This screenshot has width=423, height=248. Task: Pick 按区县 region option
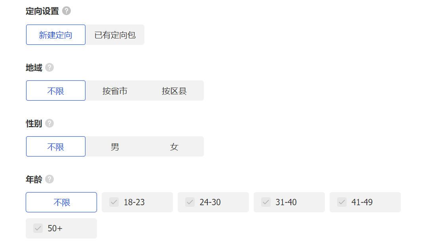(x=174, y=91)
